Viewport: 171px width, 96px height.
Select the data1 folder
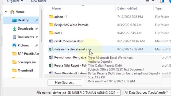(58, 33)
